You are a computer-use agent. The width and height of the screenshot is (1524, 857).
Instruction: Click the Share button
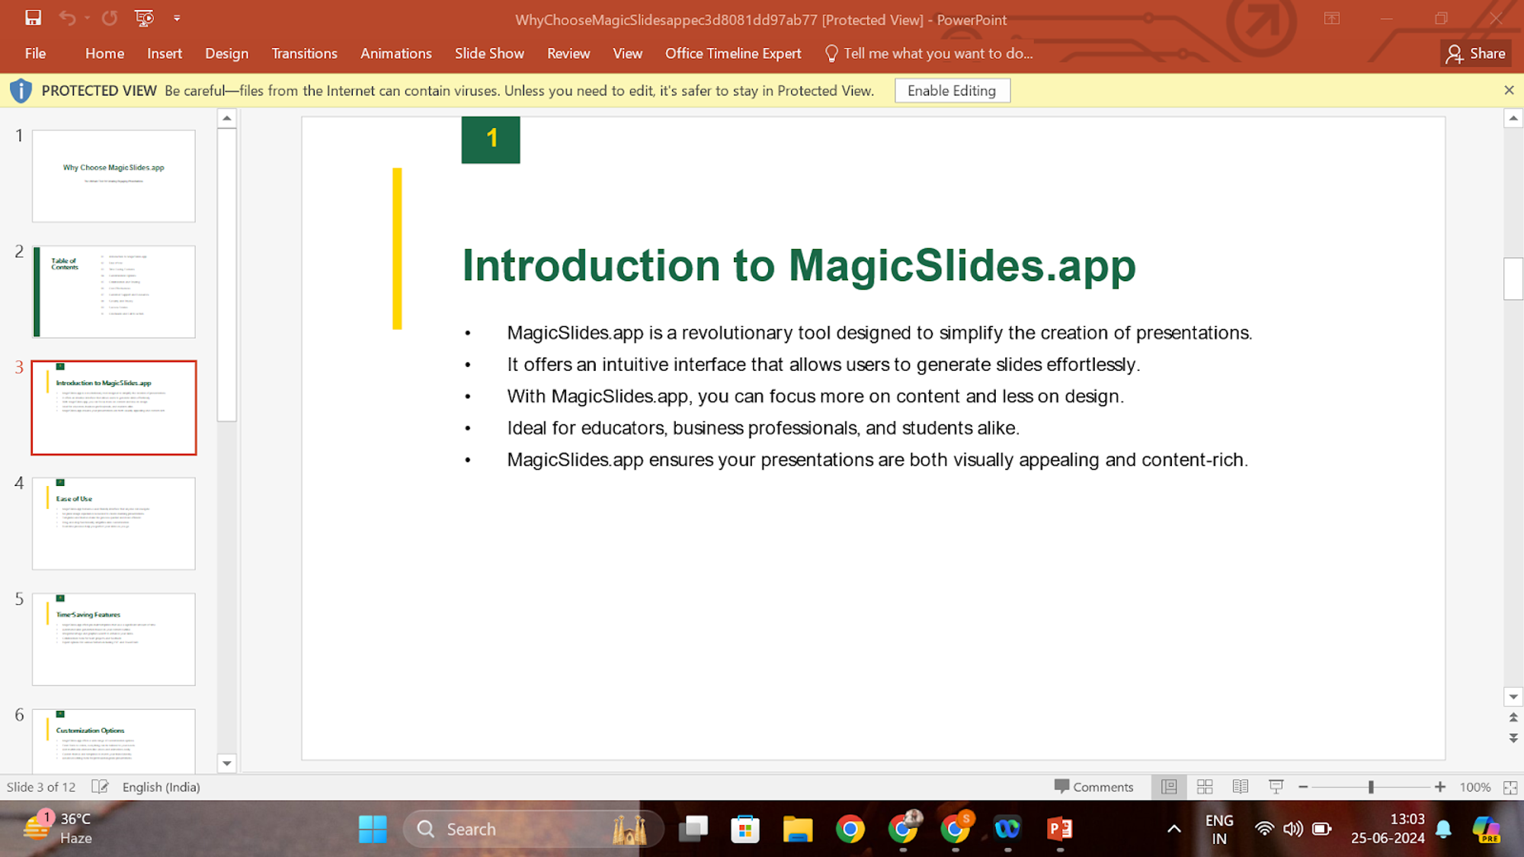tap(1476, 53)
